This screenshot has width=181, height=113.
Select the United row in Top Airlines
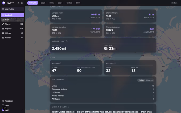(x=103, y=86)
